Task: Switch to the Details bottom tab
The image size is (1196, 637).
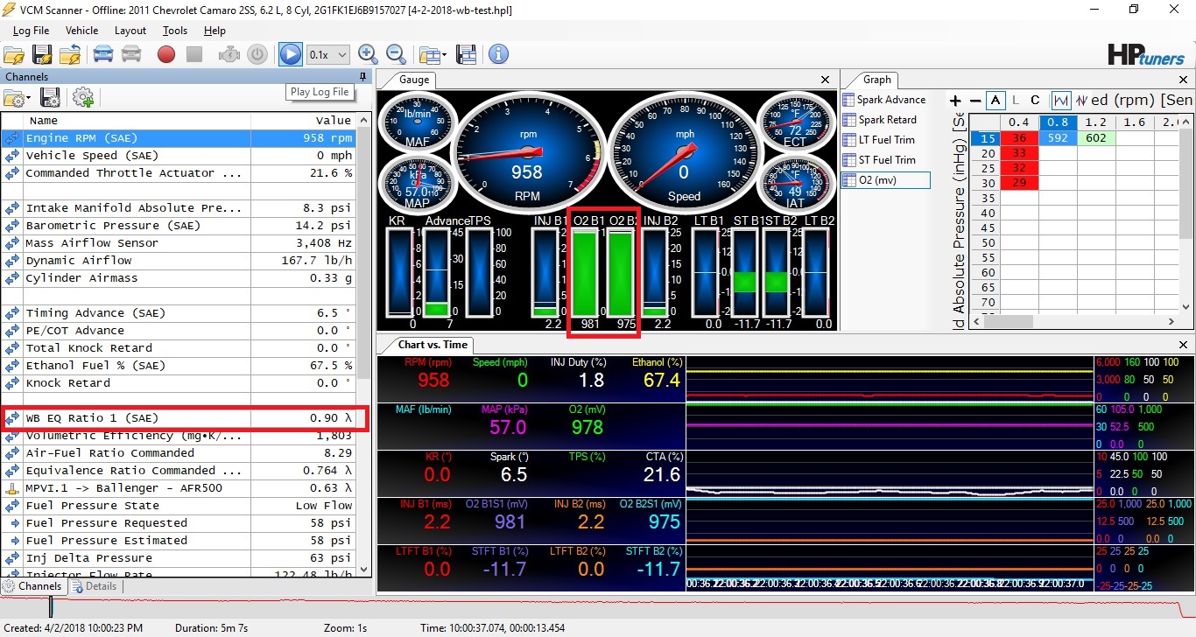Action: pyautogui.click(x=95, y=586)
